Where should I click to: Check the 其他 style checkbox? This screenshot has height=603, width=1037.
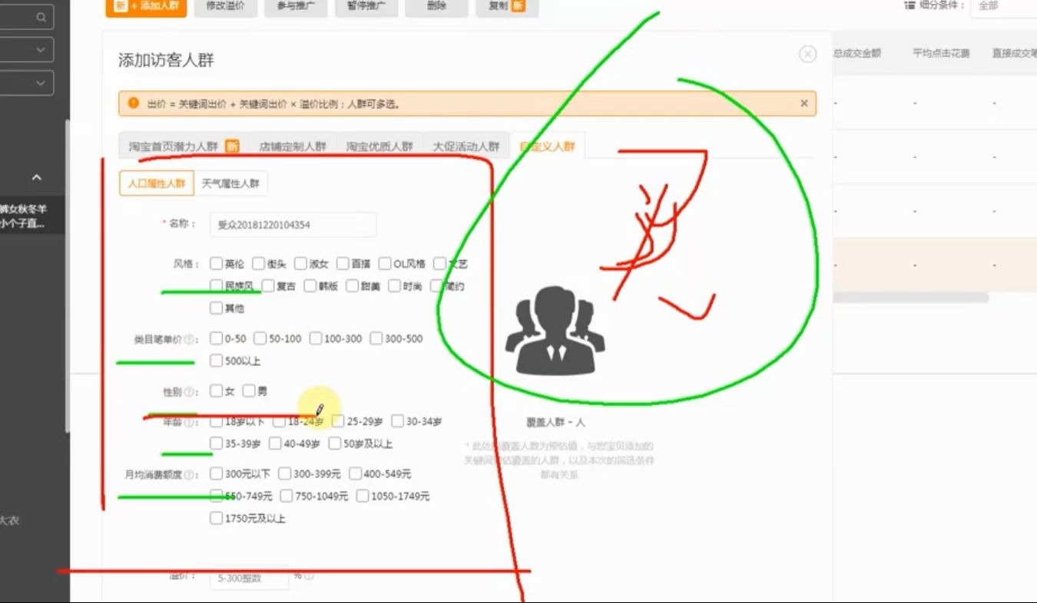click(216, 308)
